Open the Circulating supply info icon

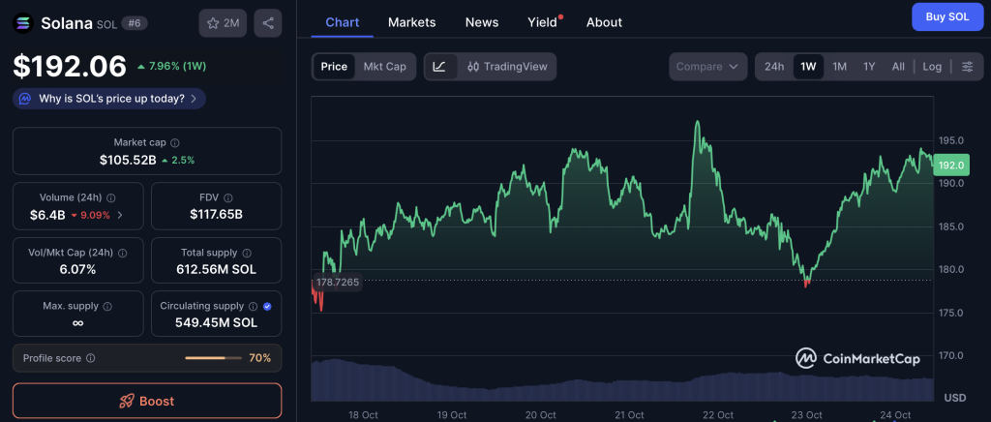tap(254, 307)
